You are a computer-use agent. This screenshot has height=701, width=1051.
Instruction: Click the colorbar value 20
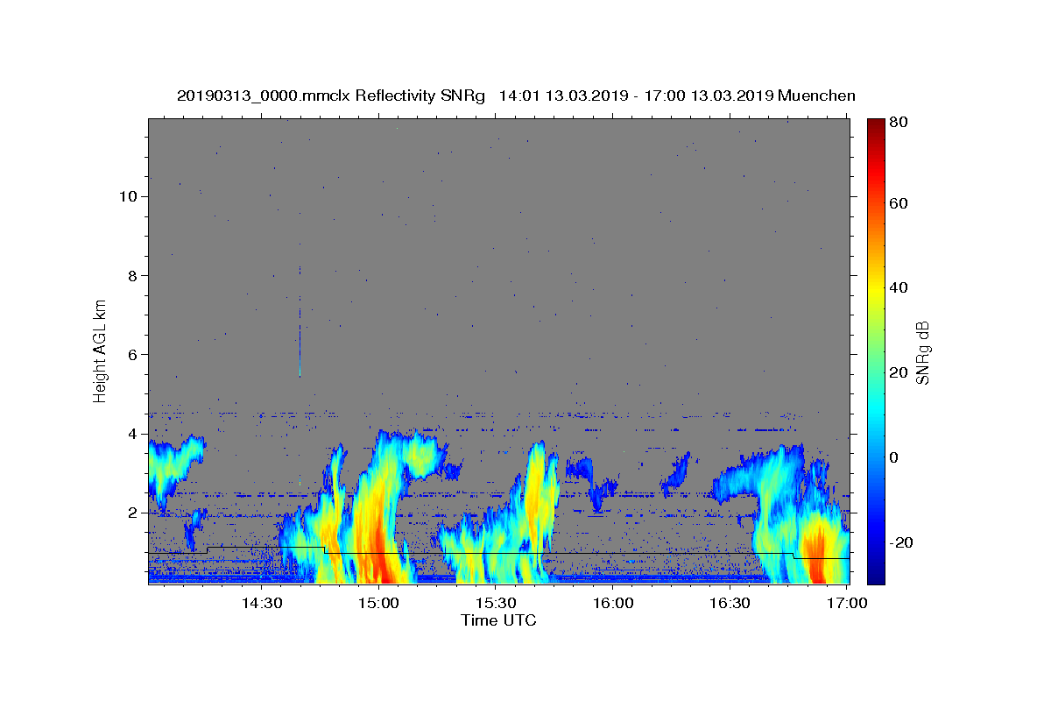(899, 372)
